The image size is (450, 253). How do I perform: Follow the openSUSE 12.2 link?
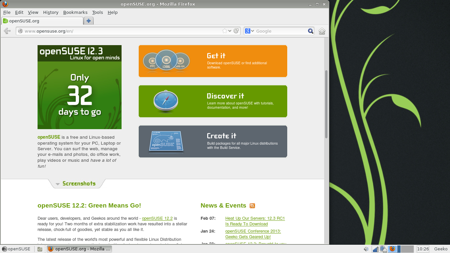157,218
